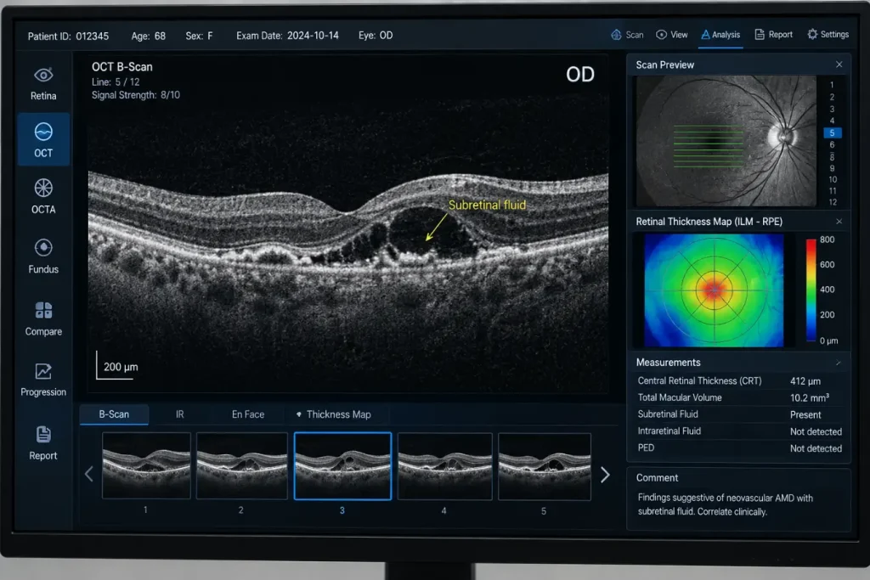Open the Progression chart module

pyautogui.click(x=43, y=380)
